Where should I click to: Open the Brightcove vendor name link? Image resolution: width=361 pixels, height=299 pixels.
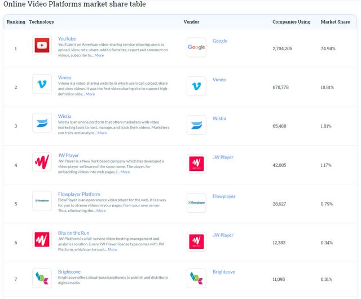click(224, 272)
